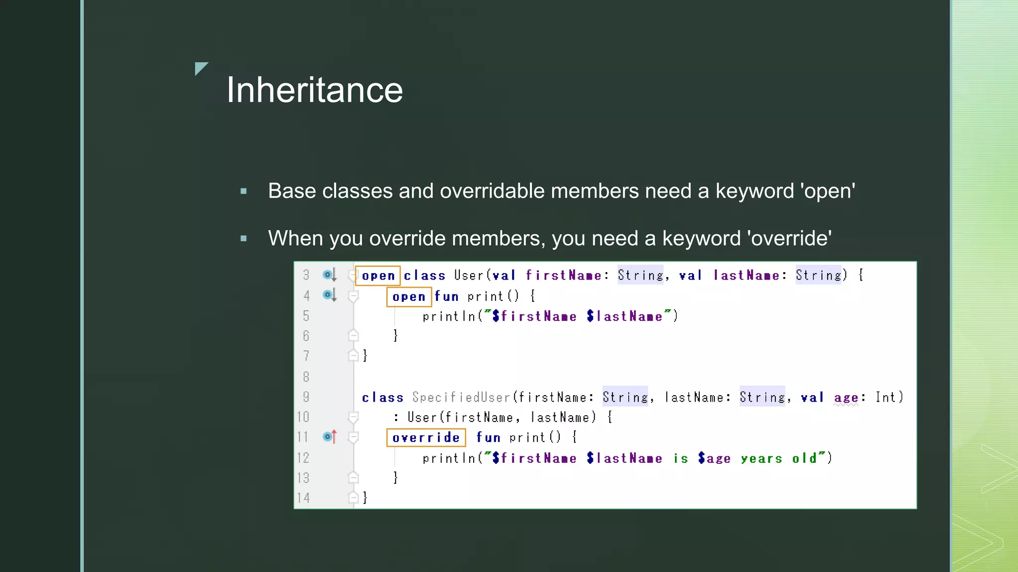Click the overriding-method gutter icon on line 11

pos(330,437)
